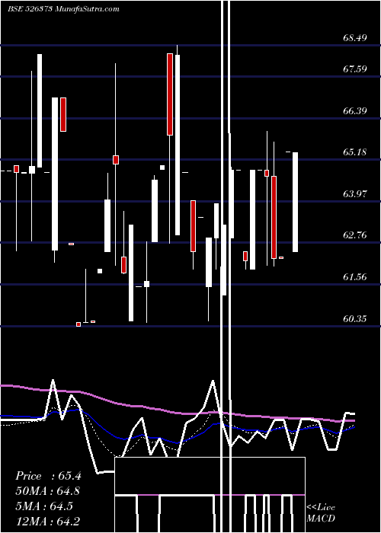The image size is (381, 533).
Task: Click the BSE 526373 MunafaSutra.com title text
Action: click(x=63, y=9)
